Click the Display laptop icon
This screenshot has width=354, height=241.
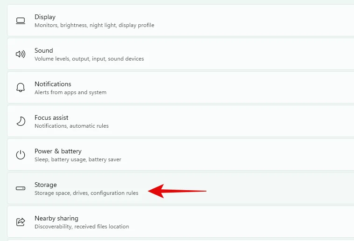point(21,21)
